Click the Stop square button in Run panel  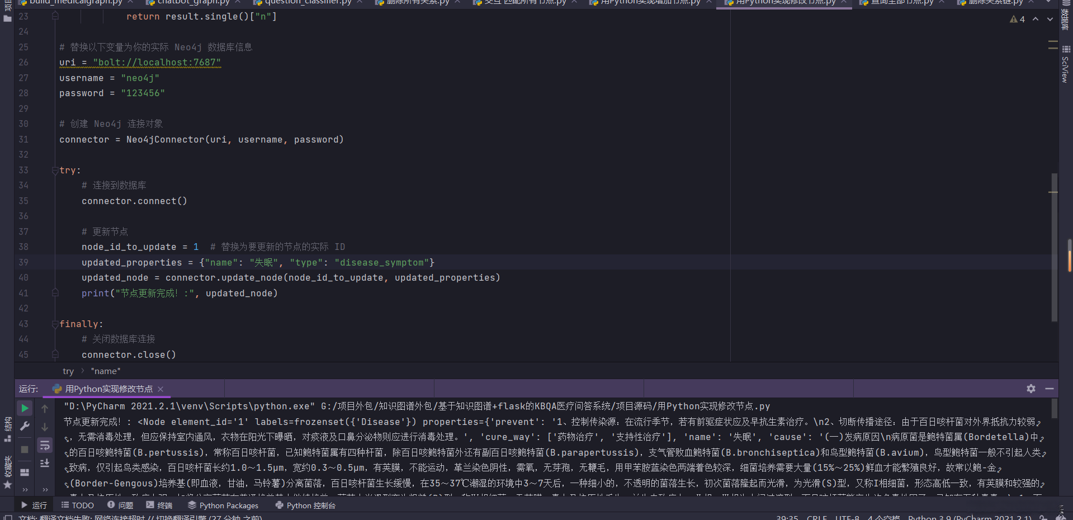point(25,450)
